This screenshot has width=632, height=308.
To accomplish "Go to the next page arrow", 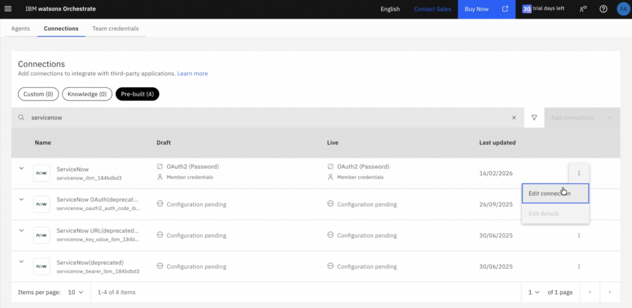I will click(610, 293).
